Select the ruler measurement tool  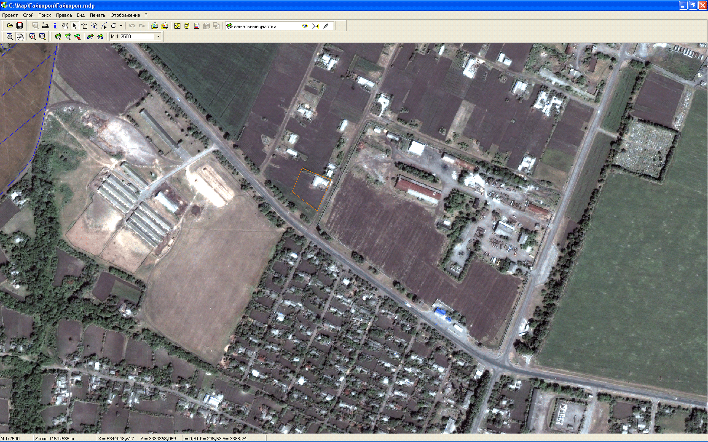[x=45, y=26]
